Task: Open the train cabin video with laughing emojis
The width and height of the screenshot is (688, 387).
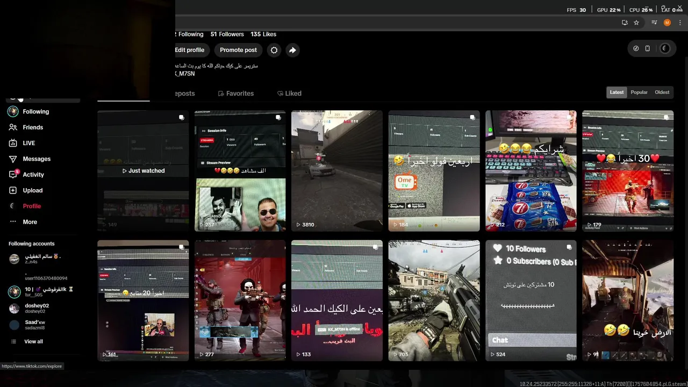Action: click(628, 300)
